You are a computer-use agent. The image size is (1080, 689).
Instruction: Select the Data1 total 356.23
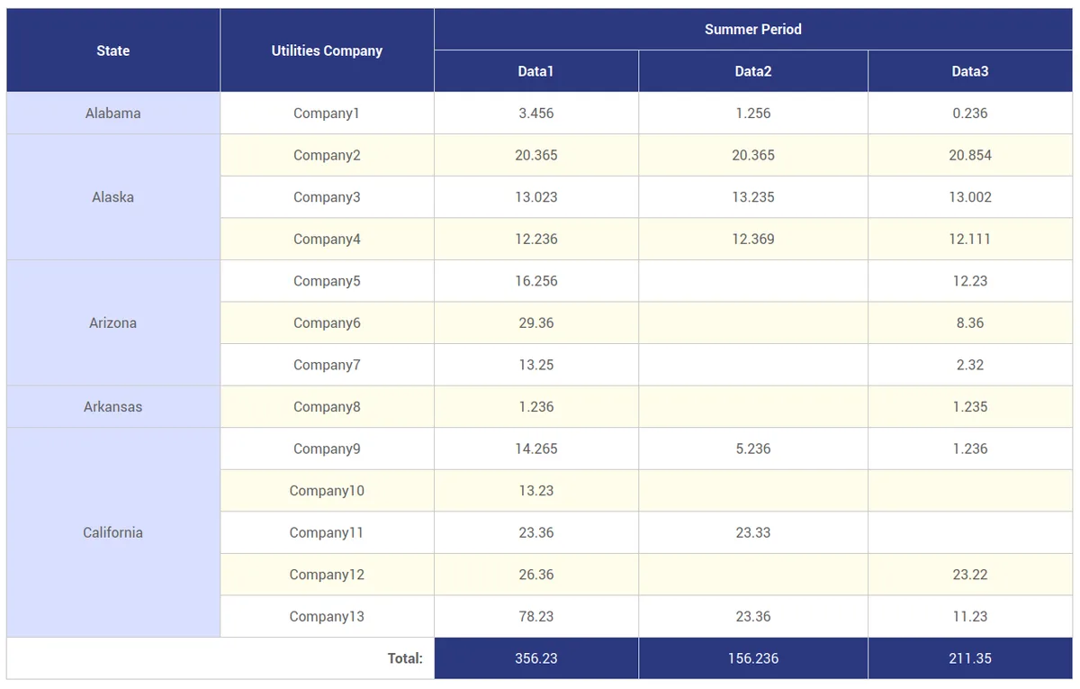[536, 658]
